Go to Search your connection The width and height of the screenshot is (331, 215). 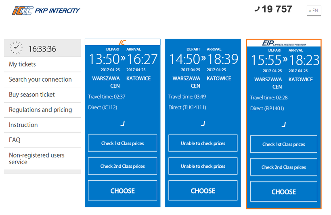tap(40, 79)
